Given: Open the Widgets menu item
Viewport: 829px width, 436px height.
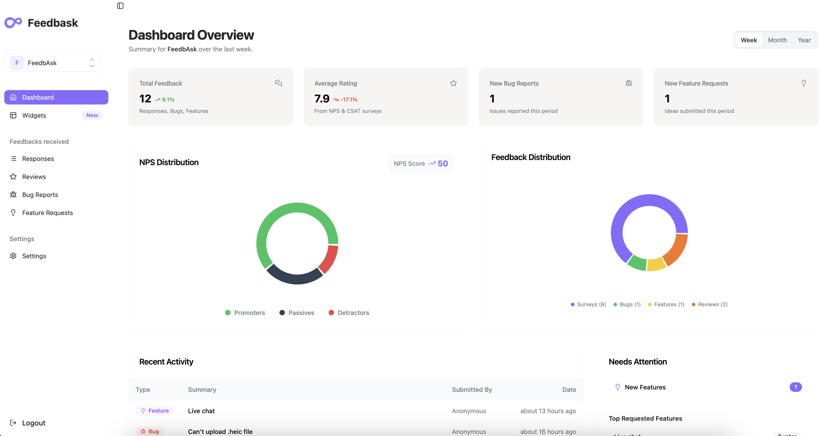Looking at the screenshot, I should tap(34, 115).
